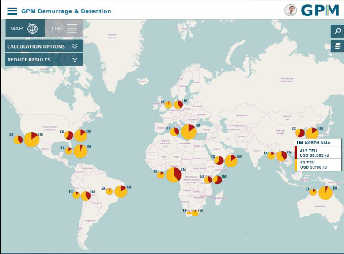This screenshot has width=344, height=254.
Task: Switch to the LIST tab
Action: coord(64,28)
